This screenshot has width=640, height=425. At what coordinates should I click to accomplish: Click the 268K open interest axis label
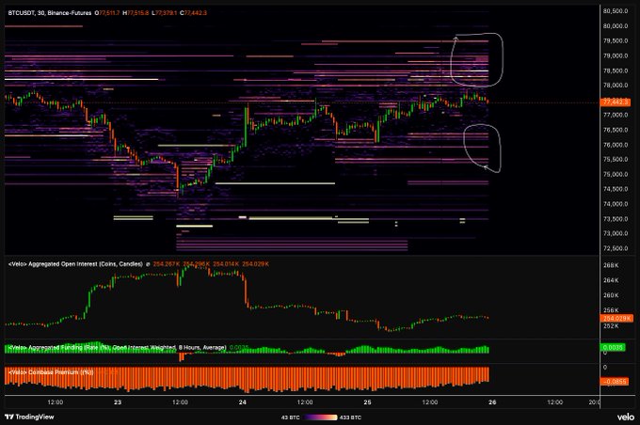[611, 265]
